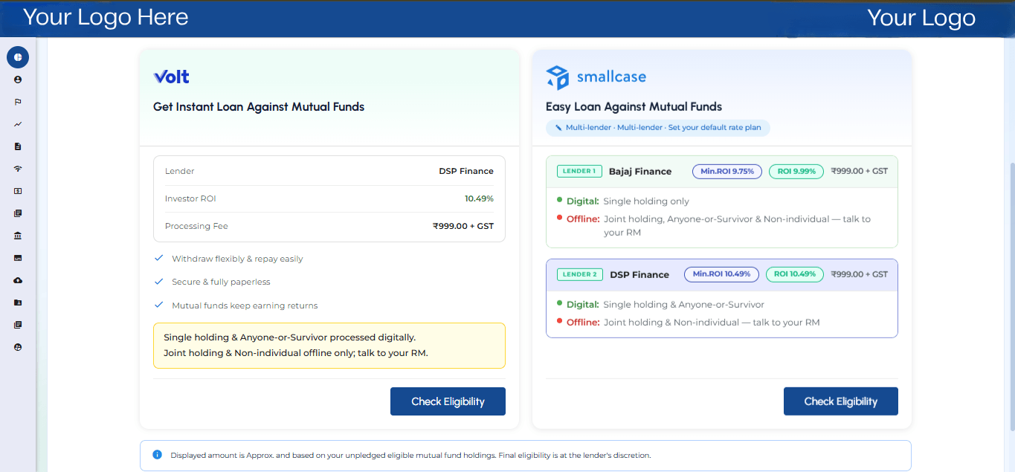The width and height of the screenshot is (1015, 472).
Task: Open the dashboard pie-chart sidebar icon
Action: (18, 56)
